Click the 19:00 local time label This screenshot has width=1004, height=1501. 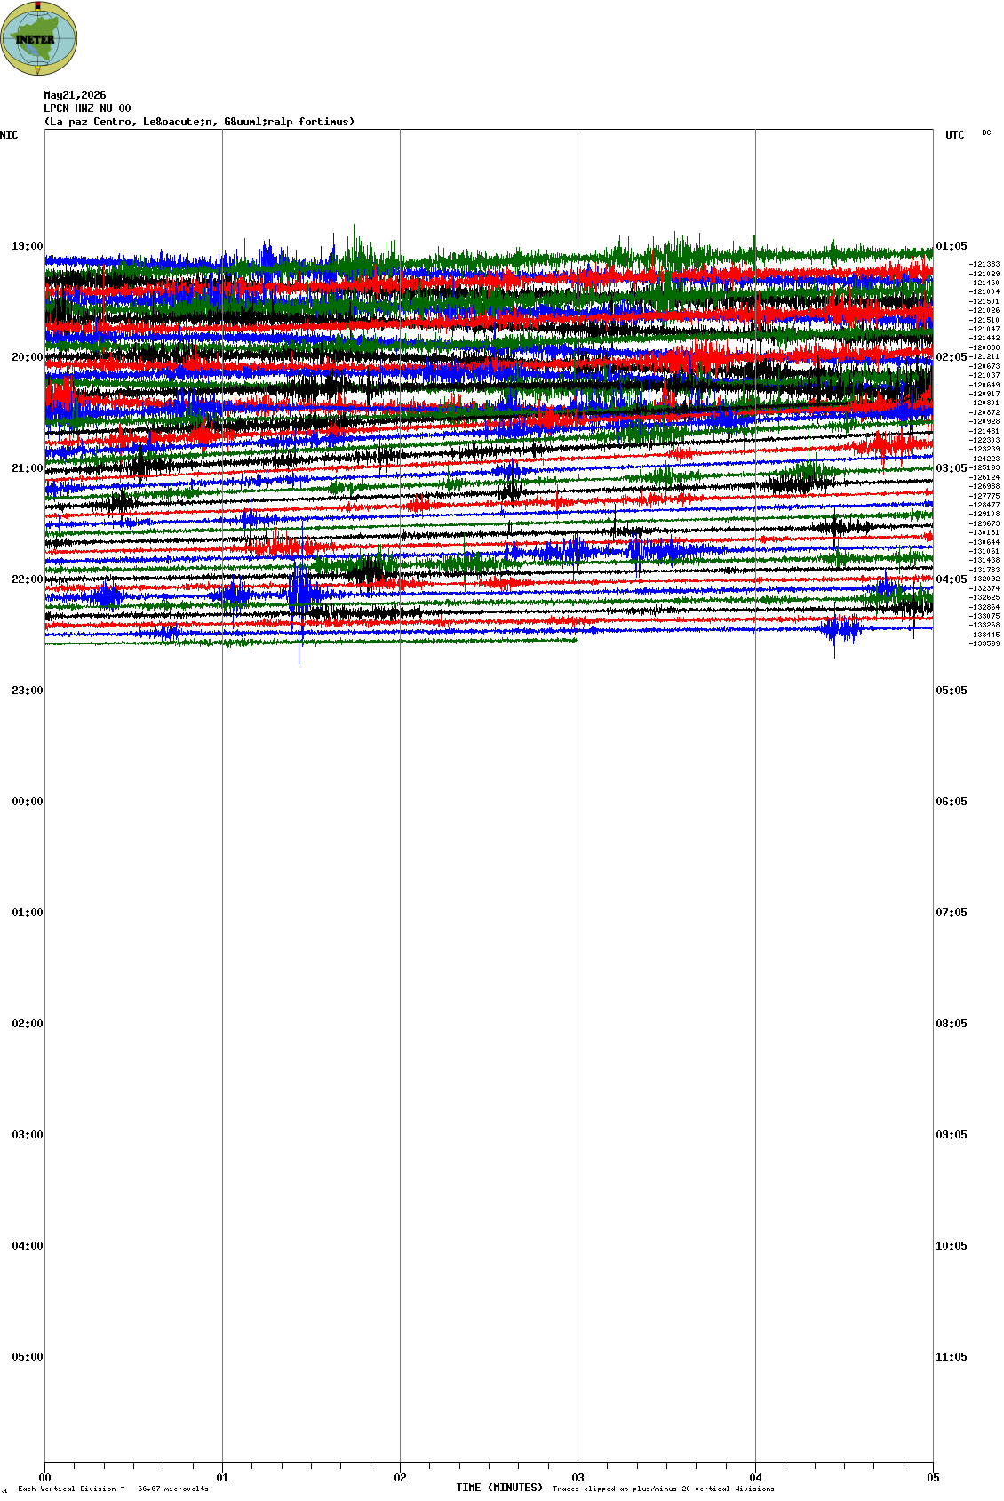[x=27, y=246]
